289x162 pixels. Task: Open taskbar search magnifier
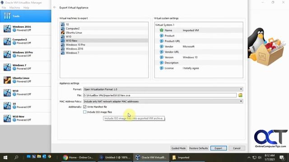click(16, 157)
